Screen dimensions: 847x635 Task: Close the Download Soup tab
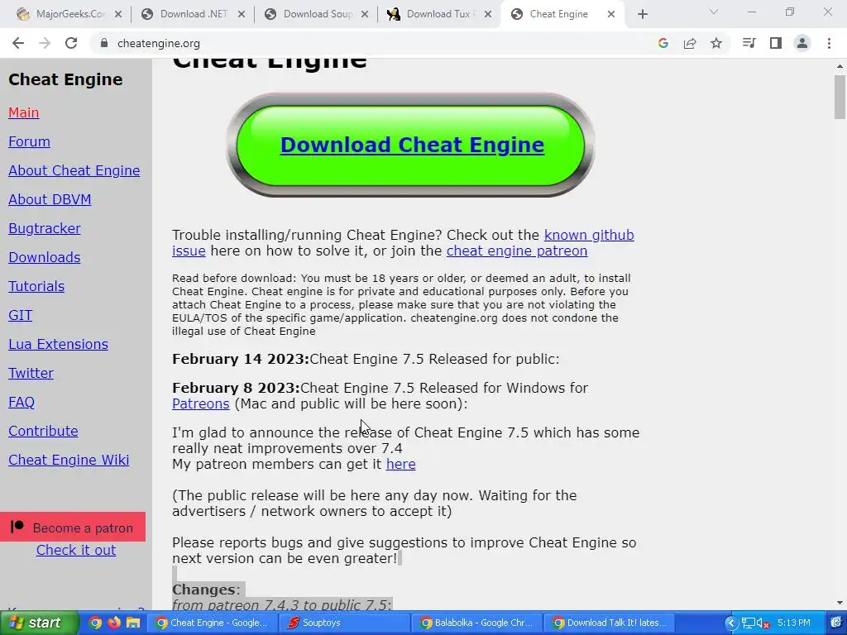365,14
